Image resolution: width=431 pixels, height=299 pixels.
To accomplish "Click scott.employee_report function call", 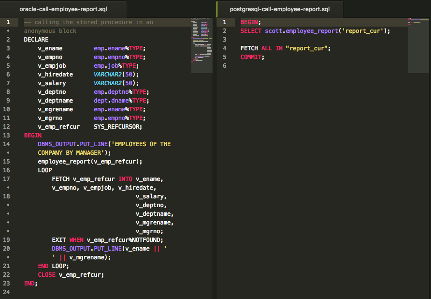I will click(301, 31).
